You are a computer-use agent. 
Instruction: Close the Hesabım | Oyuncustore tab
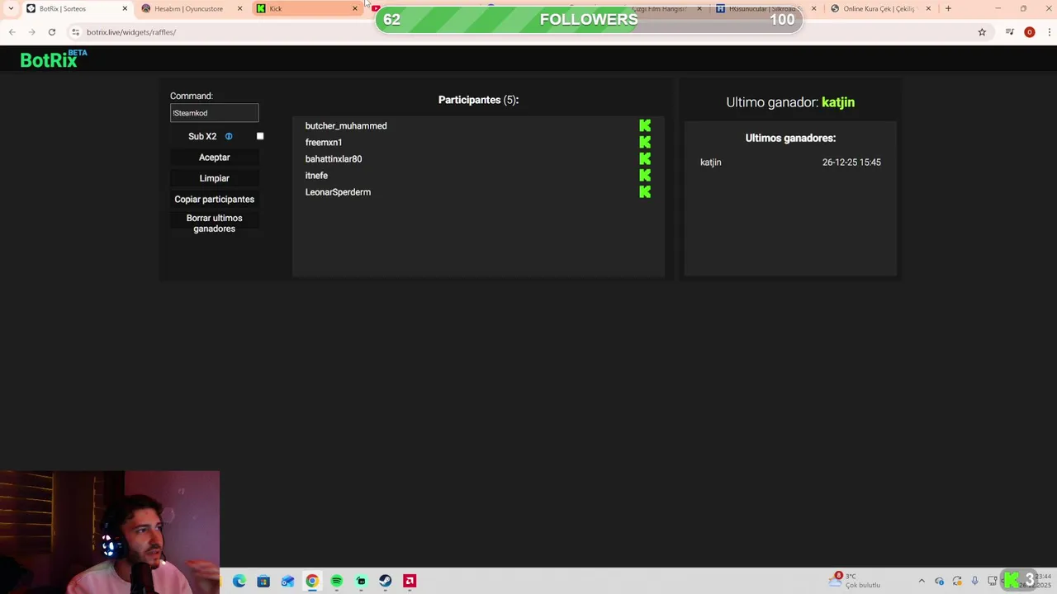[x=239, y=8]
